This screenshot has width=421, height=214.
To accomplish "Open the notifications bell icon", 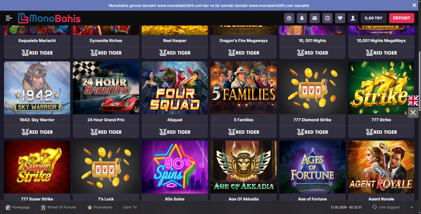I will 302,18.
